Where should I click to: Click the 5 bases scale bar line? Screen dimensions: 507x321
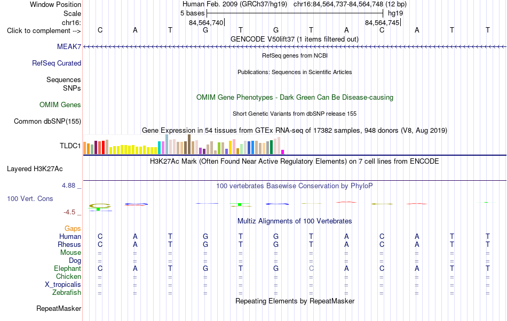coord(295,13)
